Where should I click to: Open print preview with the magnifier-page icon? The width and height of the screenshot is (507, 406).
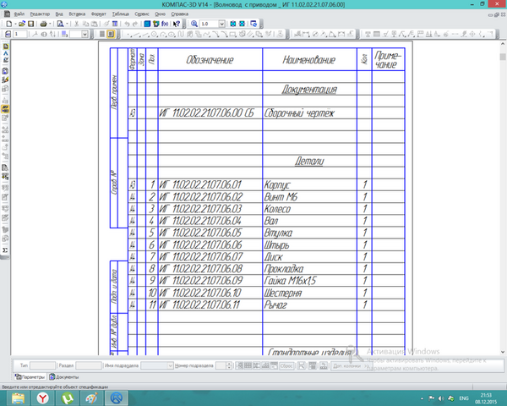(60, 24)
